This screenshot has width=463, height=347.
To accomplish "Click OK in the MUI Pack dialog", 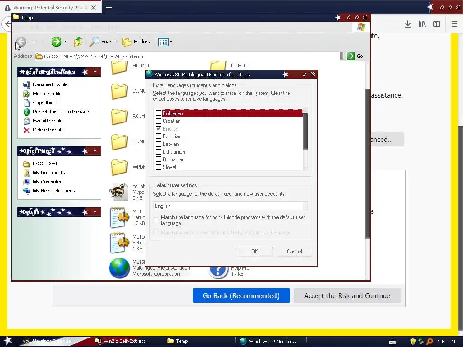I will click(x=255, y=252).
